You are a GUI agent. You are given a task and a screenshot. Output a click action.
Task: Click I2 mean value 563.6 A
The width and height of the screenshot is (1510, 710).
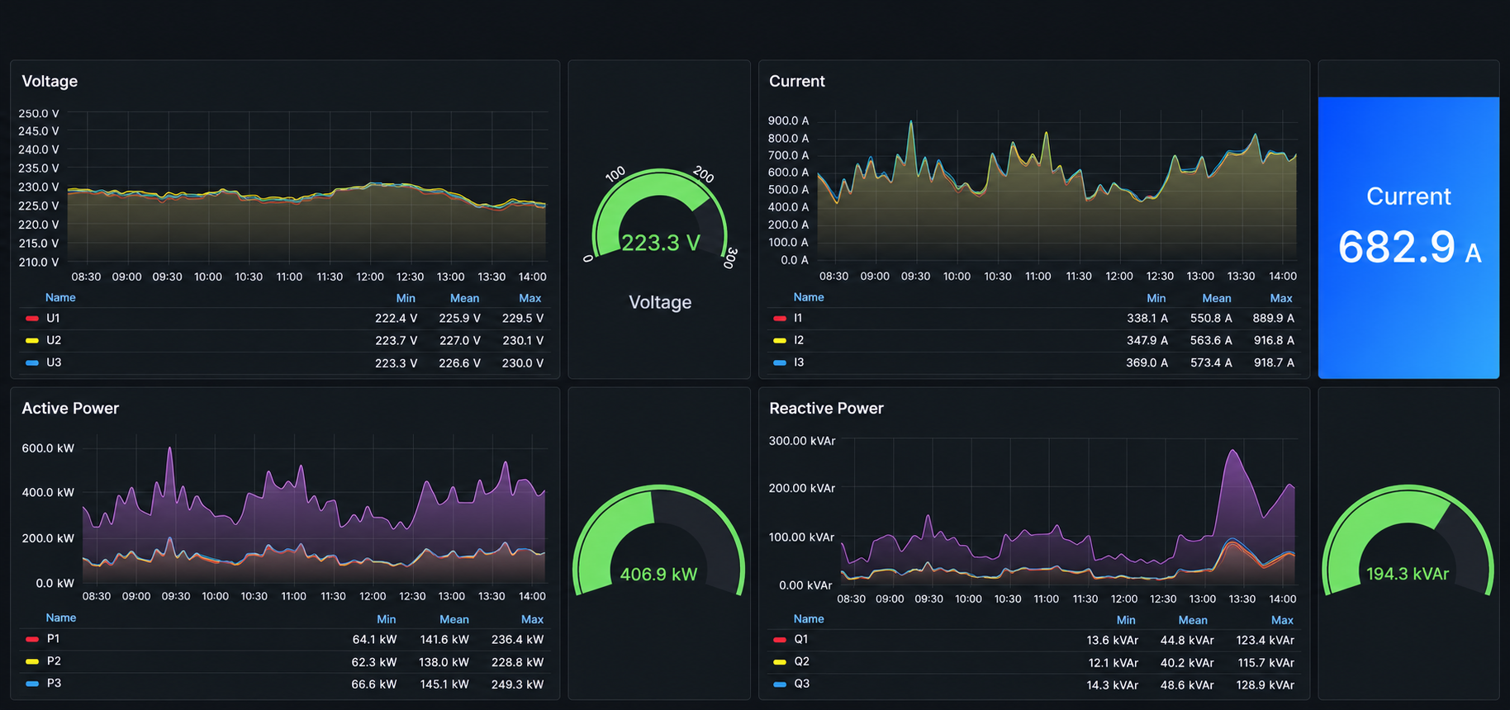[1211, 340]
